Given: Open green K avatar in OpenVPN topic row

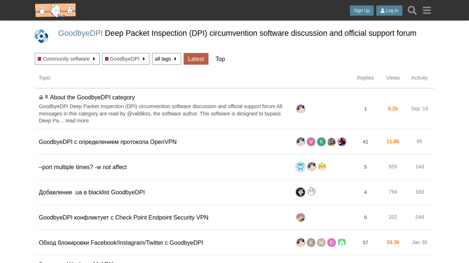Looking at the screenshot, I should pyautogui.click(x=321, y=142).
